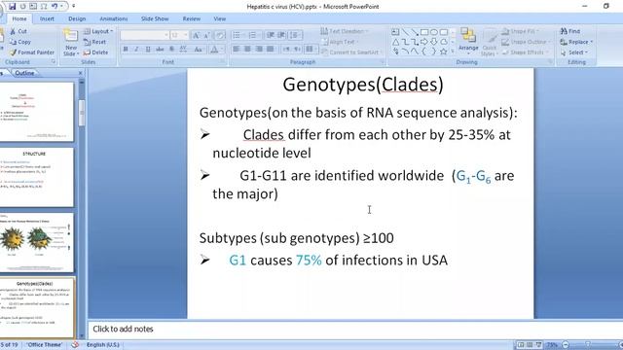Open Shape Effects menu
The image size is (623, 350).
(x=525, y=52)
